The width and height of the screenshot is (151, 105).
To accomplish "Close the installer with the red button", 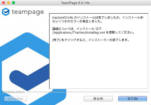I will pyautogui.click(x=4, y=2).
